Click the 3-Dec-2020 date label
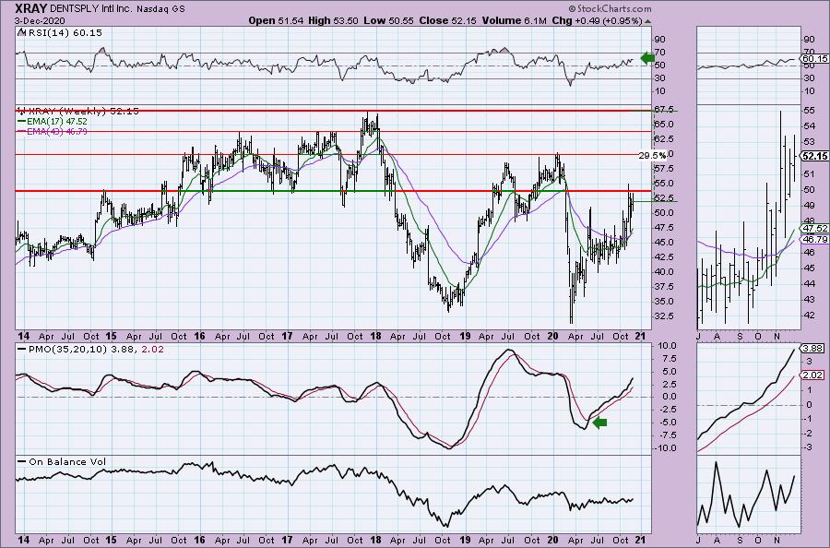830x548 pixels. (x=40, y=20)
